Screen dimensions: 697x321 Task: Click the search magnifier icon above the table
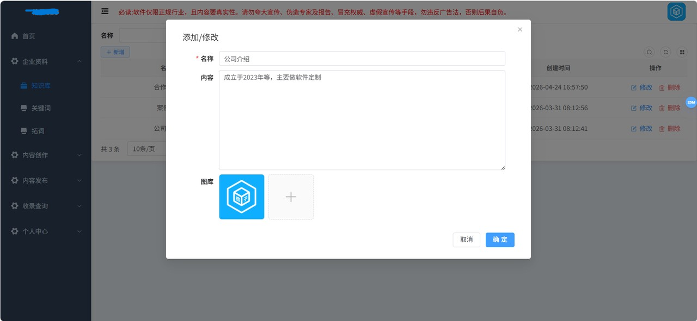[x=650, y=52]
